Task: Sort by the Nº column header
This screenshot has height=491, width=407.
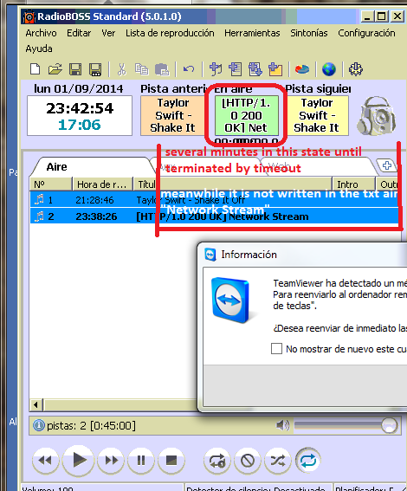Action: click(x=51, y=184)
